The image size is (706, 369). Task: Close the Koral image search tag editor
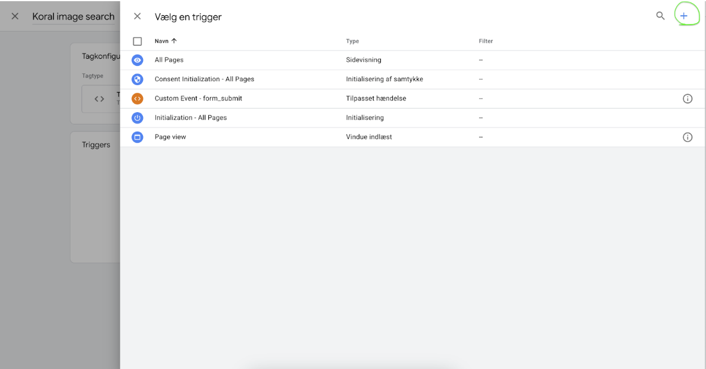(x=15, y=16)
